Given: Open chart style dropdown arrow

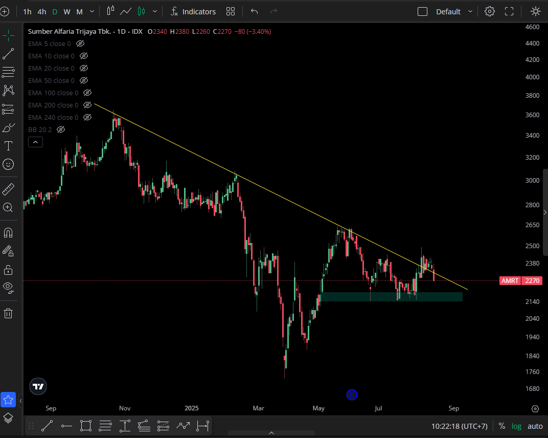Looking at the screenshot, I should 155,12.
